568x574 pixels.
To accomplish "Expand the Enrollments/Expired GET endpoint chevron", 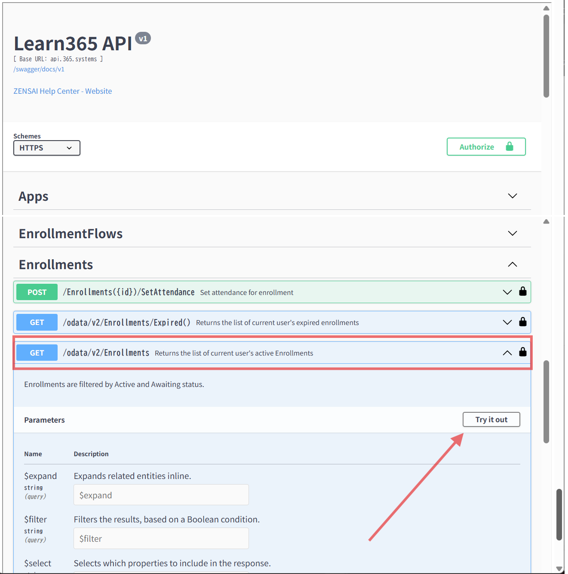I will click(507, 322).
